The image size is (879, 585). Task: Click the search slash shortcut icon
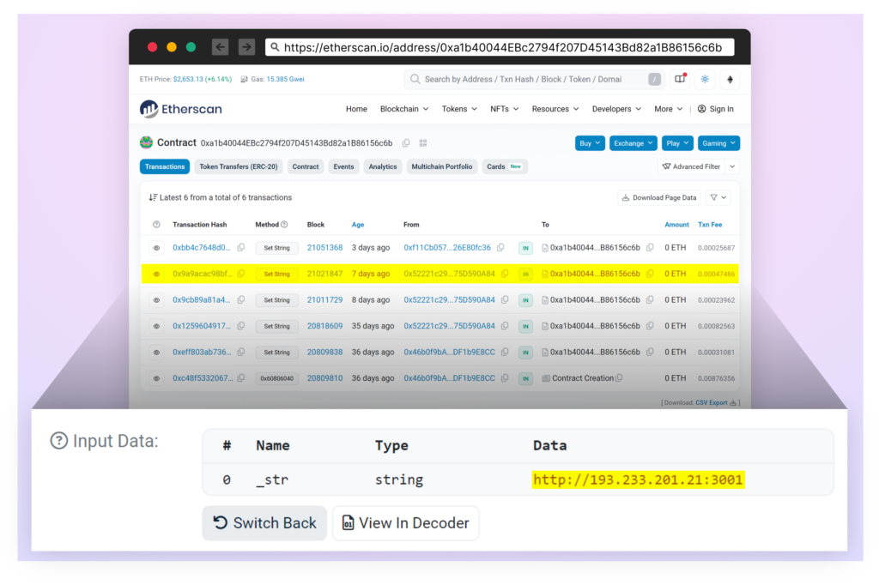click(654, 79)
